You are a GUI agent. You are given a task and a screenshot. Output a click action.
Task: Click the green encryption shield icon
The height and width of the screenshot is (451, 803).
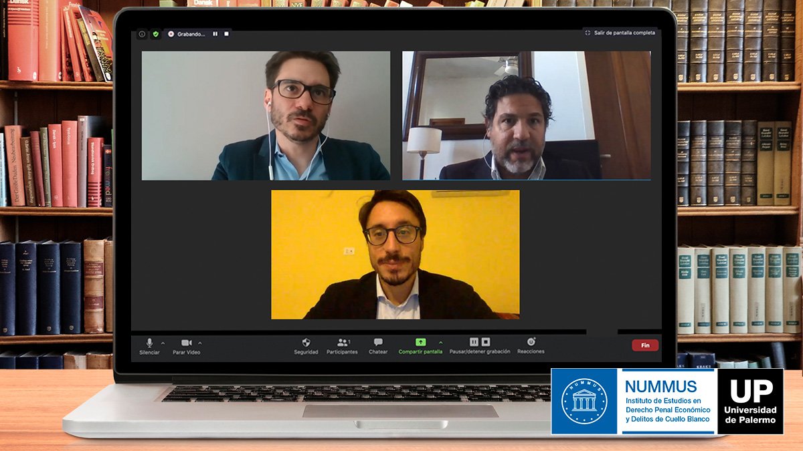coord(155,34)
